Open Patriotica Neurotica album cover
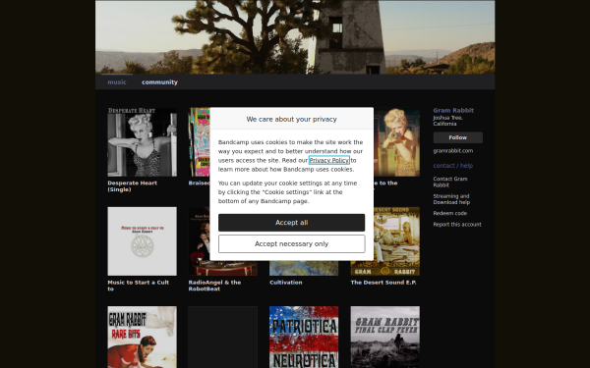Viewport: 590px width, 368px height. [x=304, y=337]
